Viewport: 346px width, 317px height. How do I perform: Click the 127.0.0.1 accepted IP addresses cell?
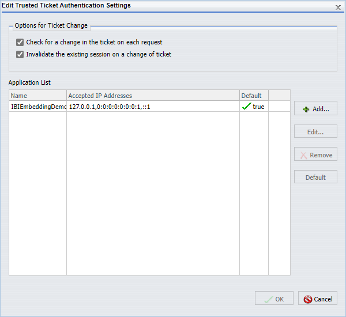153,107
